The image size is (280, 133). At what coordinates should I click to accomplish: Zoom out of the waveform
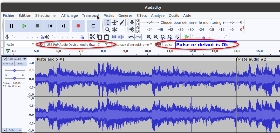(156, 37)
